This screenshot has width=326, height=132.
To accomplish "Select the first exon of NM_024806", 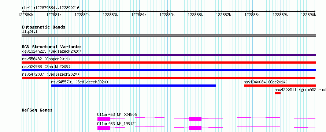I will click(104, 119).
